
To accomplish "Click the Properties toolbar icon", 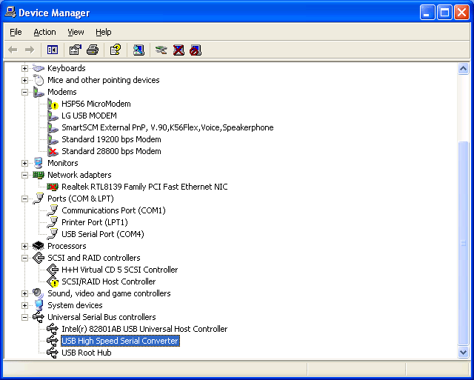I will [x=75, y=50].
